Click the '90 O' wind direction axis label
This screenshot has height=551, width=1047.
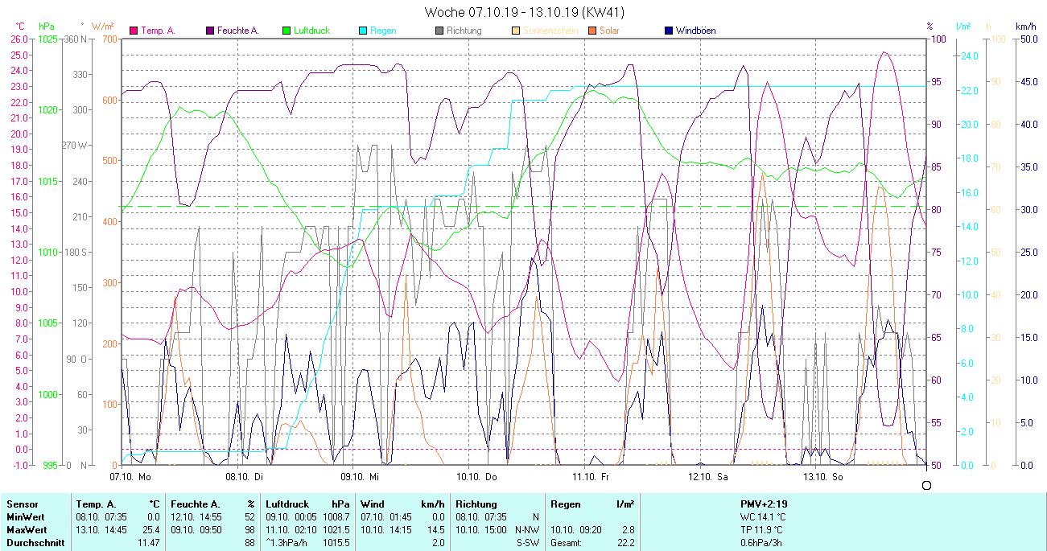(77, 359)
